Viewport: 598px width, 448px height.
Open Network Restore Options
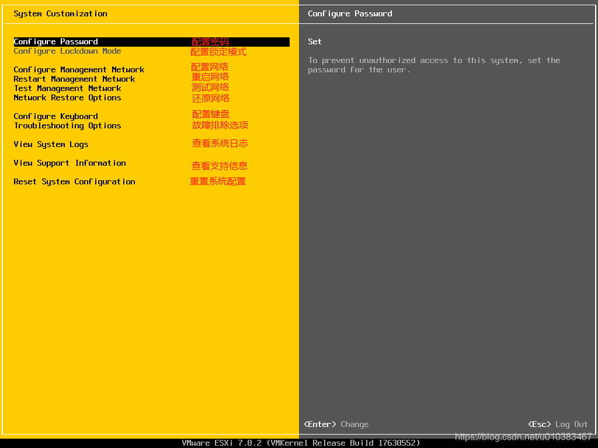67,98
